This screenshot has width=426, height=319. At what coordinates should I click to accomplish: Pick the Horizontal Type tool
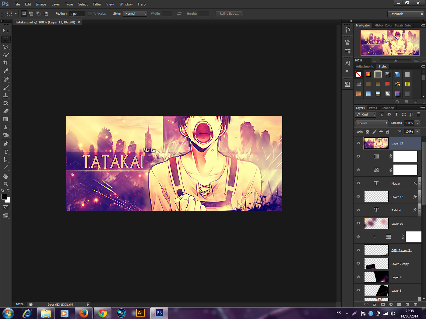(6, 152)
